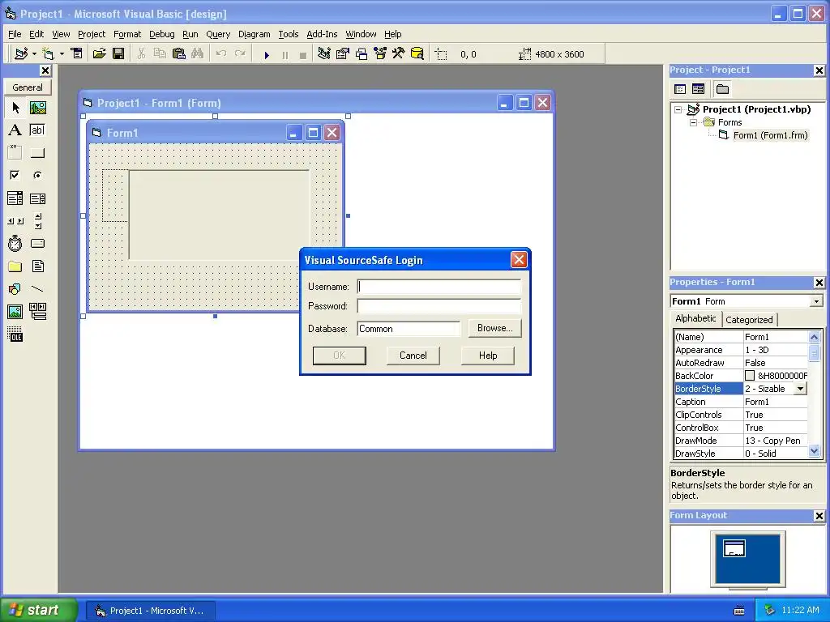830x622 pixels.
Task: Click the Find binoculars icon
Action: [x=198, y=53]
